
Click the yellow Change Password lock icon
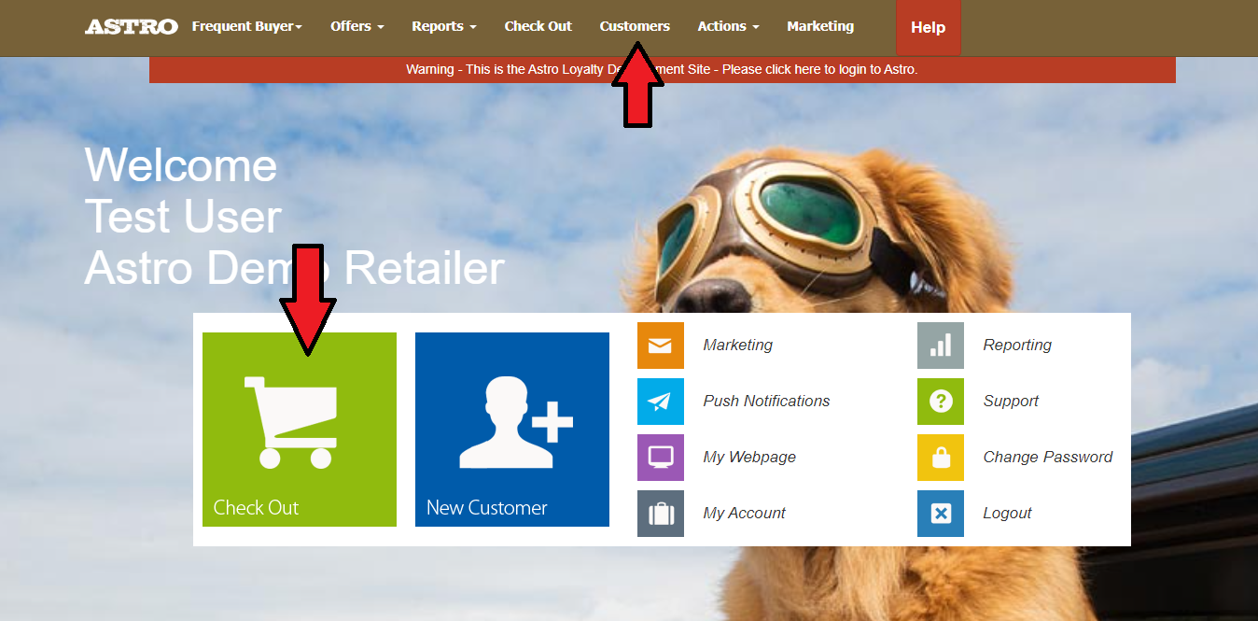click(x=941, y=458)
